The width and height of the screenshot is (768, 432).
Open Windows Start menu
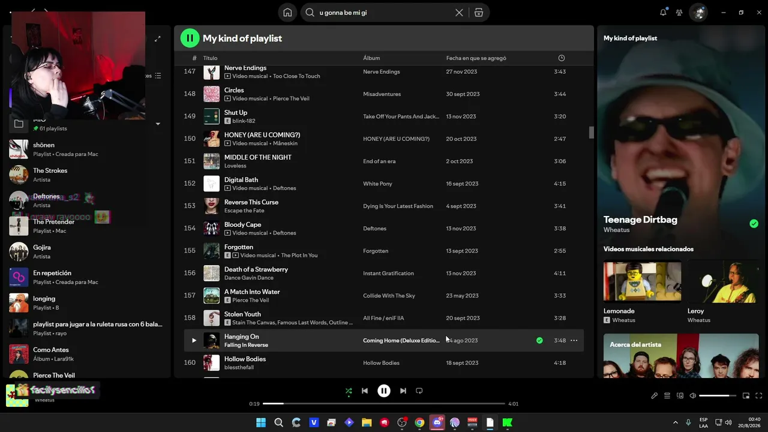tap(261, 422)
